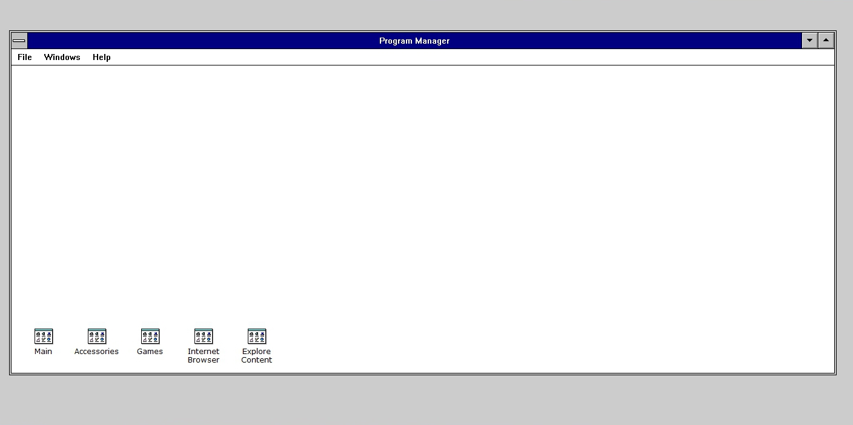Open the Main program group icon
This screenshot has height=425, width=853.
tap(44, 336)
